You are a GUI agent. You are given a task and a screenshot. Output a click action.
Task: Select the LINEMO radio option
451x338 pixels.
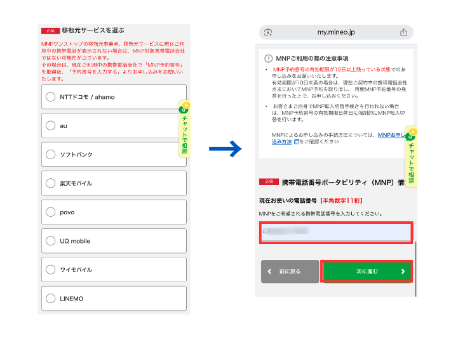click(x=114, y=299)
